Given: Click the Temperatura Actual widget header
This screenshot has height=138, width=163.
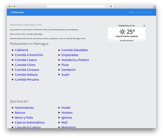Looking at the screenshot, I should coord(126,26).
